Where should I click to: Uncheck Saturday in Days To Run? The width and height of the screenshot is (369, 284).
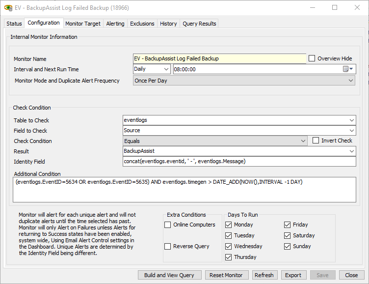coord(288,236)
